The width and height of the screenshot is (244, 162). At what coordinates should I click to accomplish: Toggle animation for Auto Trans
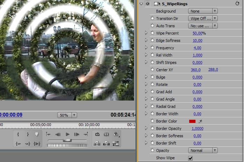coord(152,26)
